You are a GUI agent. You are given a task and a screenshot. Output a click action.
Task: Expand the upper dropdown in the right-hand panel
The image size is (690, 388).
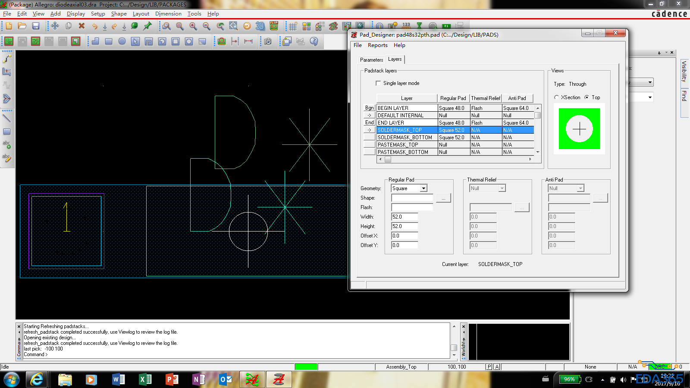[x=650, y=82]
